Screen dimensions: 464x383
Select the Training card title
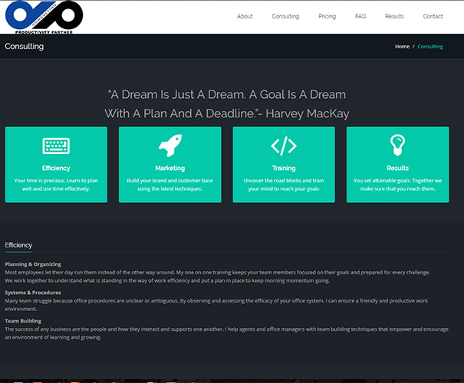[284, 168]
